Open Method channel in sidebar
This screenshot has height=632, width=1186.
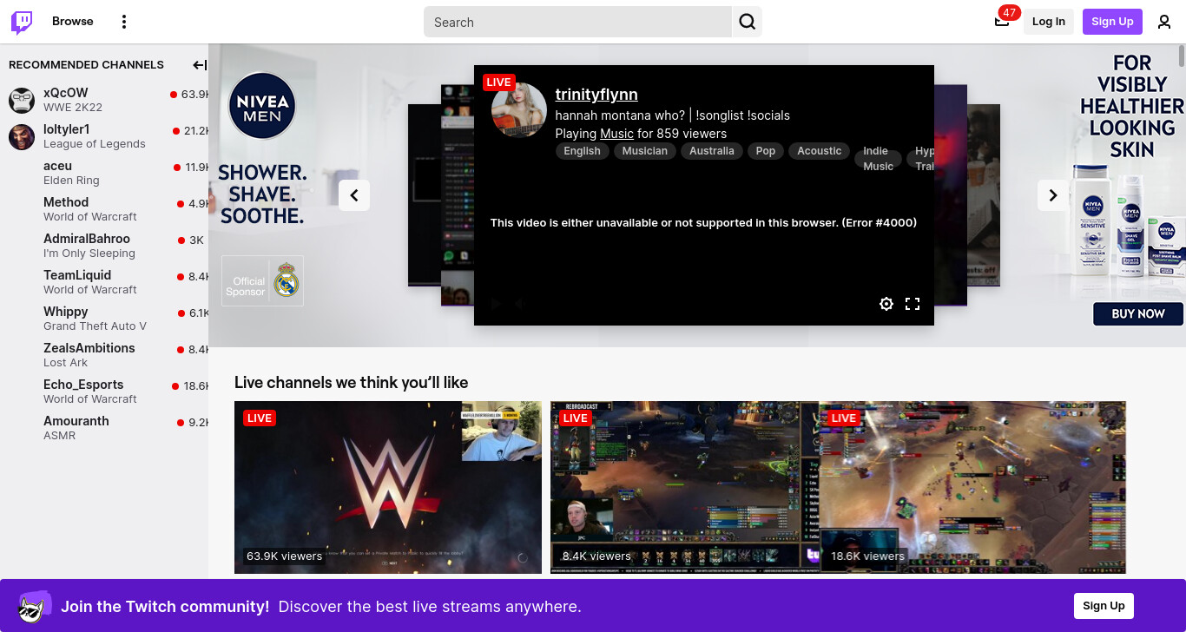(104, 209)
